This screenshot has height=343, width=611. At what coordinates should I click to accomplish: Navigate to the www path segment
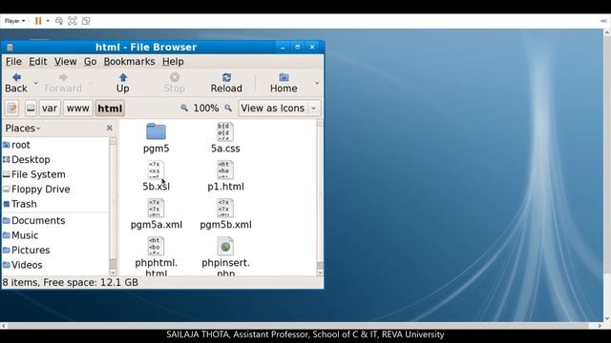78,108
